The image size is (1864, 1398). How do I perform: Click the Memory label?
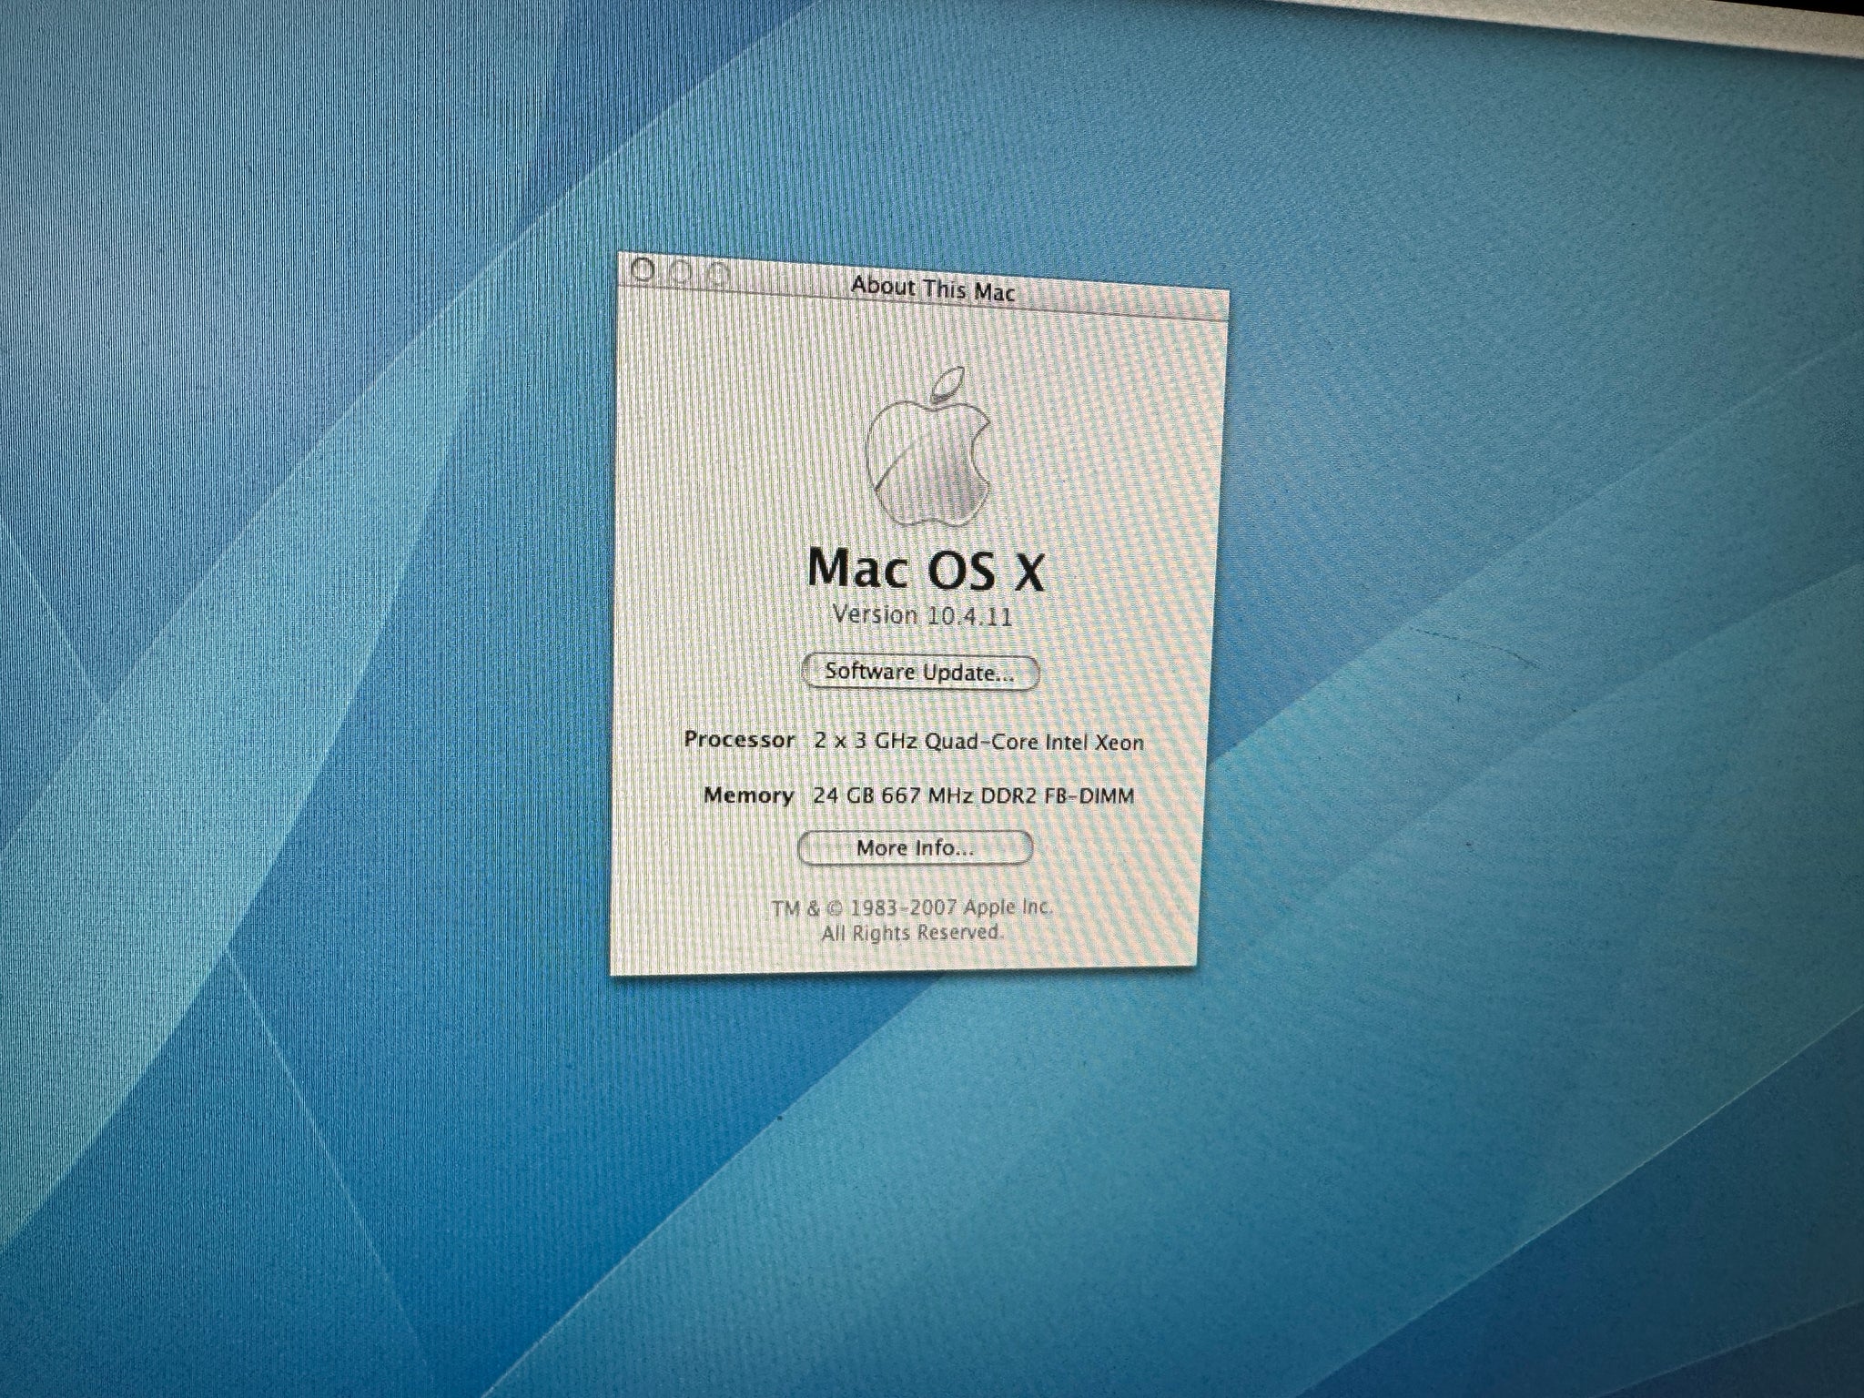coord(748,795)
